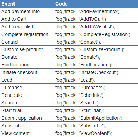Screen dimensions: 138x137
Task: Select the Schedule event cell
Action: click(x=27, y=95)
